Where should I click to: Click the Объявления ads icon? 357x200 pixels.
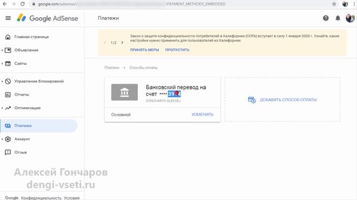click(8, 50)
